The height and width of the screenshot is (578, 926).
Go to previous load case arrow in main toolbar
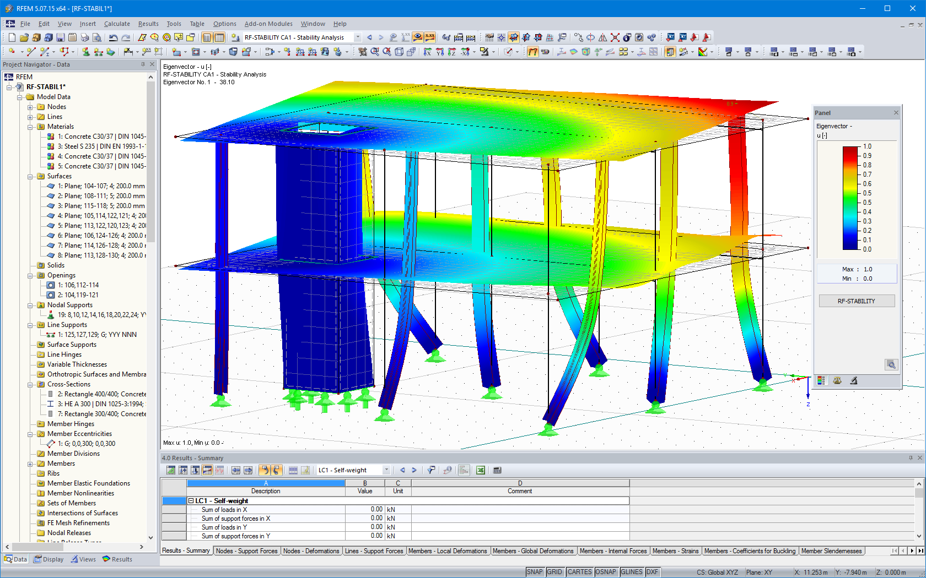[x=369, y=37]
